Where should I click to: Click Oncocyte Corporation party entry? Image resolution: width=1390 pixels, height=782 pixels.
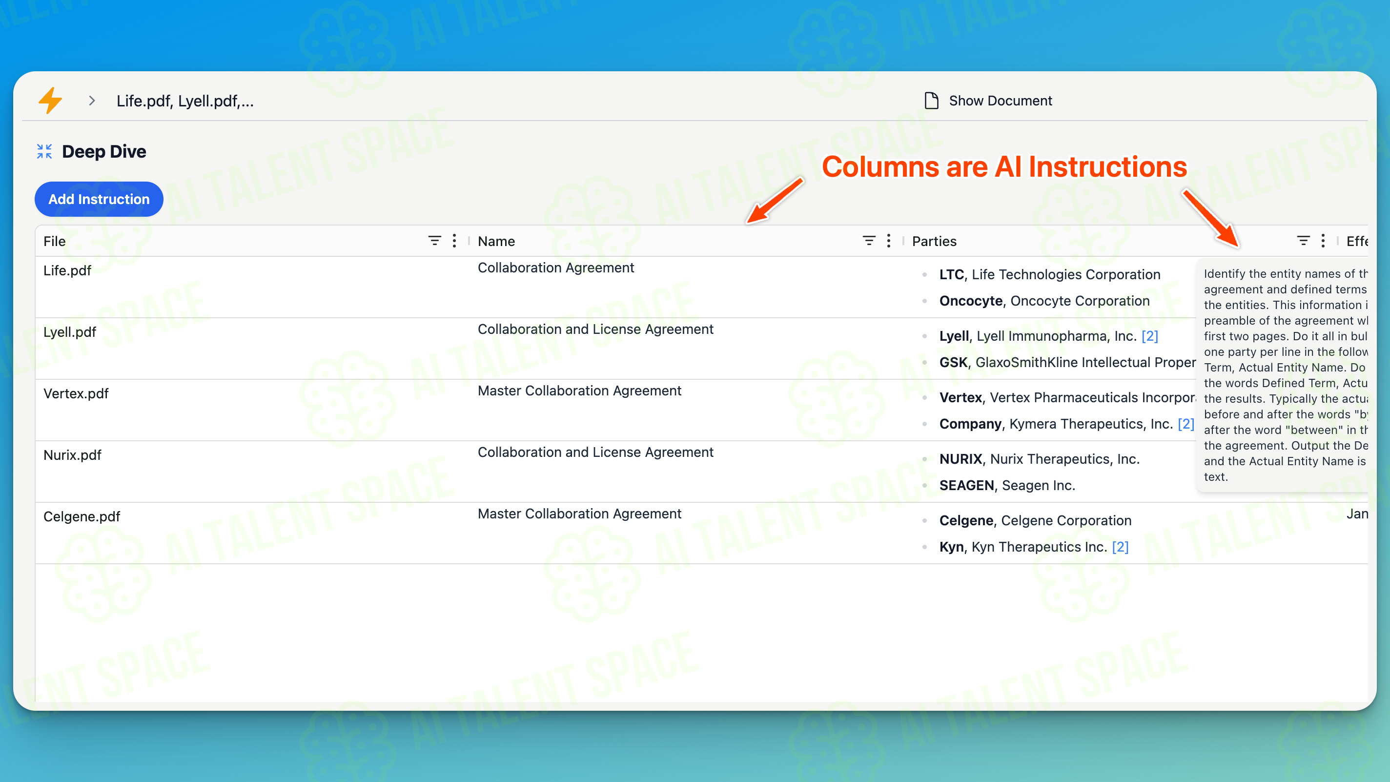[1044, 301]
